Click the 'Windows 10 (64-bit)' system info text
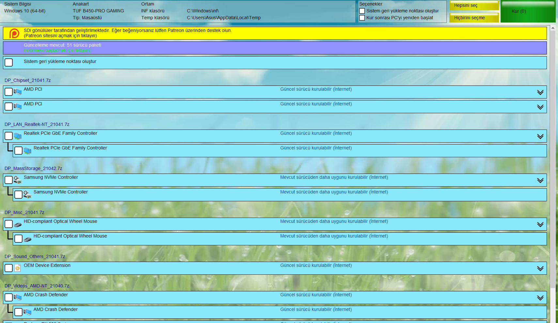The image size is (558, 323). coord(25,11)
